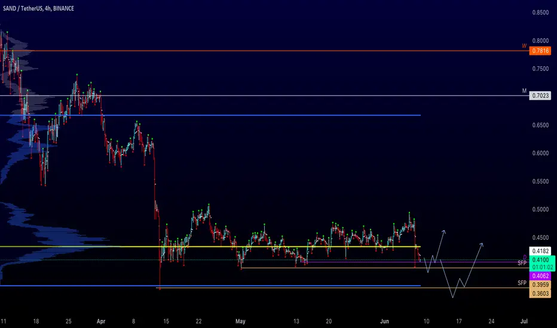
Task: Click the 0.8000 price axis label
Action: (x=540, y=41)
